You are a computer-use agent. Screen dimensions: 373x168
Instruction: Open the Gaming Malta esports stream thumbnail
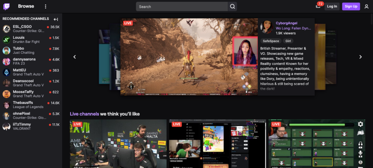click(118, 144)
